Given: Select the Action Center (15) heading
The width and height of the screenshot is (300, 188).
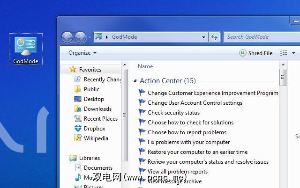Looking at the screenshot, I should (x=168, y=81).
